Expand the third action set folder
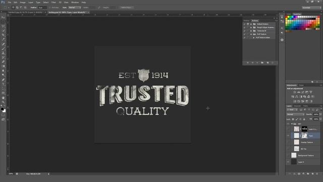Image resolution: width=323 pixels, height=182 pixels. pyautogui.click(x=251, y=31)
